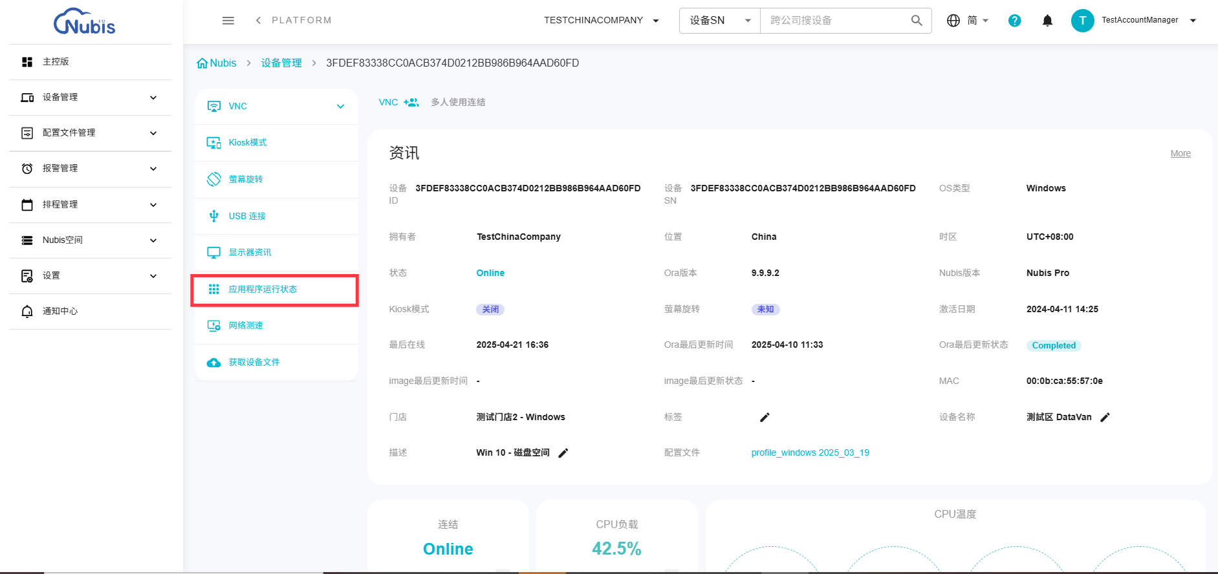The width and height of the screenshot is (1218, 574).
Task: Open language globe selector
Action: point(953,21)
